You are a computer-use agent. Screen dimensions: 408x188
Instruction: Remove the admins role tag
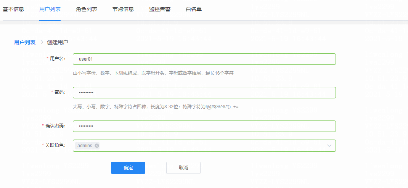97,146
